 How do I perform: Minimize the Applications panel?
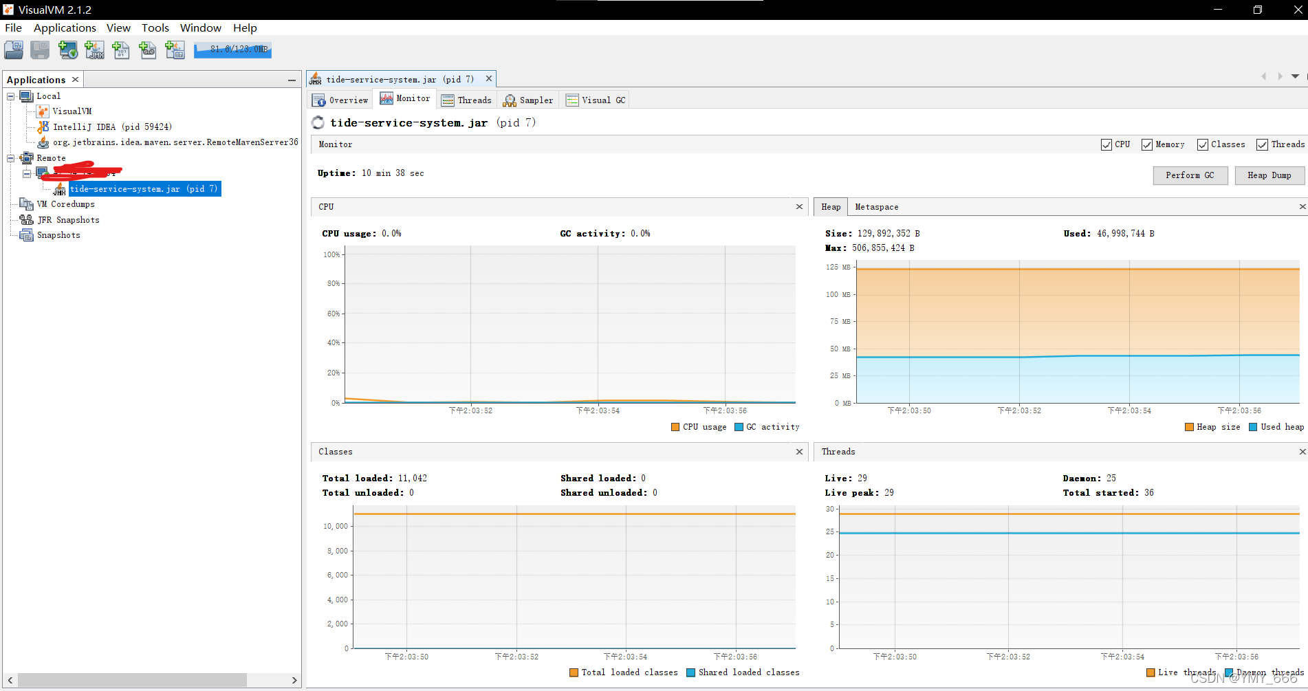tap(292, 80)
